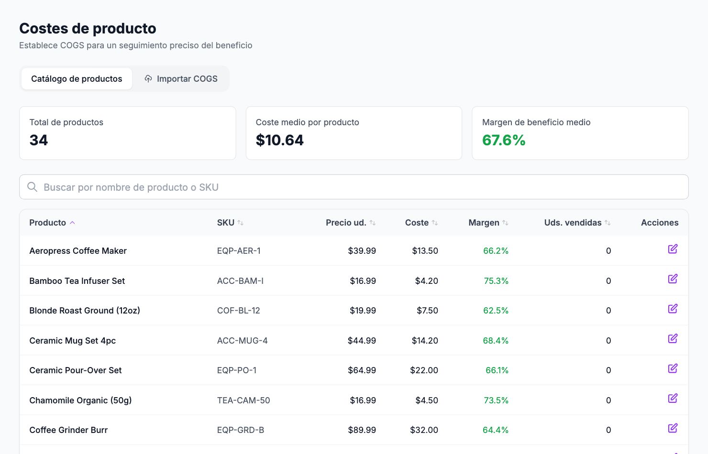Select the Aeropress Coffee Maker product name
Screen dimensions: 708x454
click(x=78, y=251)
